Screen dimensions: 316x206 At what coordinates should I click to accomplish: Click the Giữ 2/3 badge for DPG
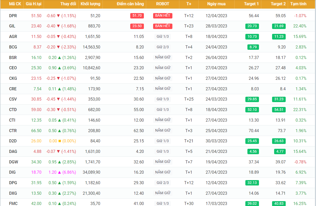pos(163,183)
